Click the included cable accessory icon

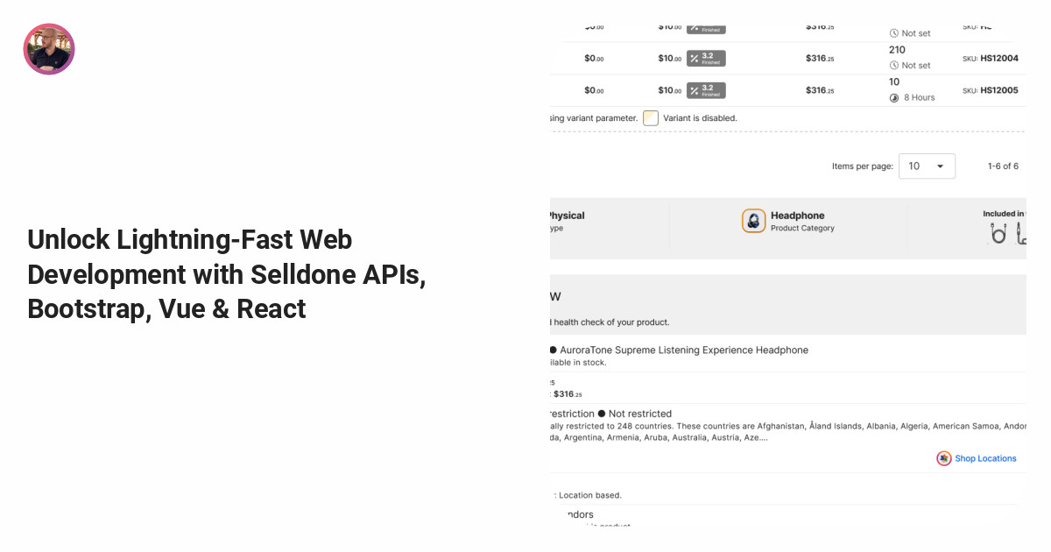[998, 233]
